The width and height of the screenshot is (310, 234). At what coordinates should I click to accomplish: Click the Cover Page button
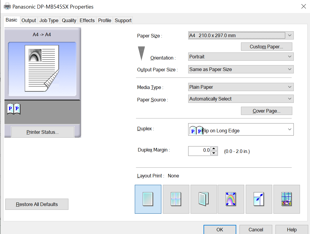[266, 111]
